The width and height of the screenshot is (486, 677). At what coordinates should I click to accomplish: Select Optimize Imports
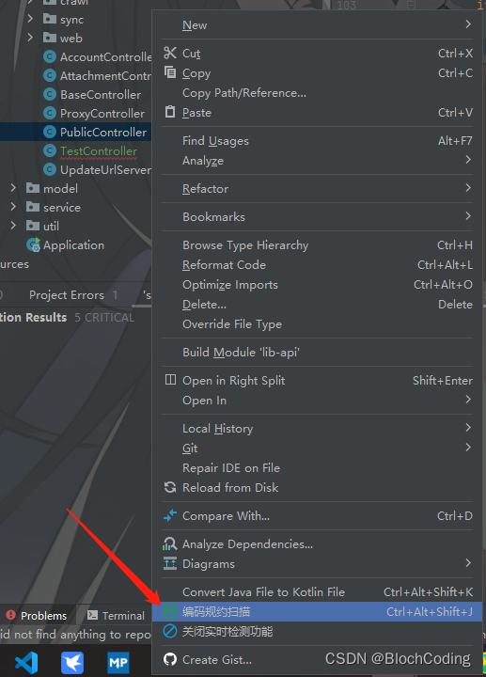click(317, 285)
